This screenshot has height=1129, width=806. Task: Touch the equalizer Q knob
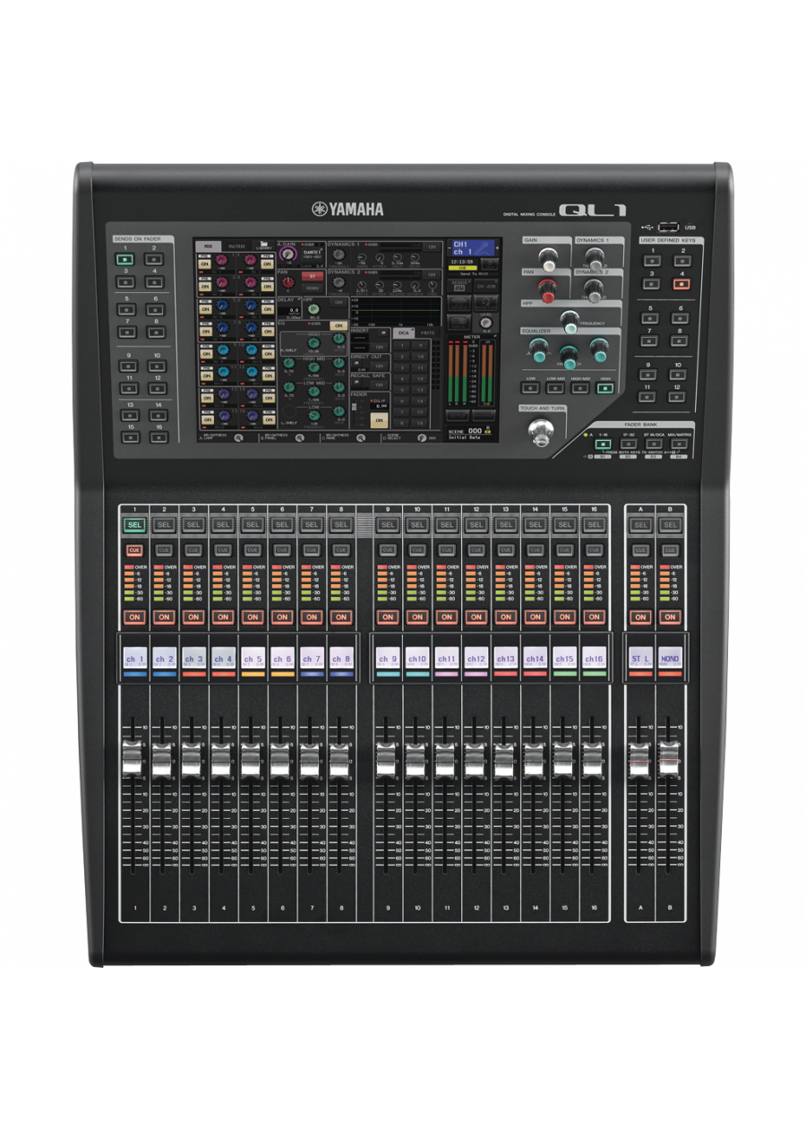tap(538, 351)
